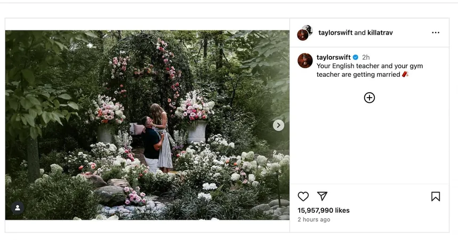Open the three-dot more options menu

pos(436,33)
